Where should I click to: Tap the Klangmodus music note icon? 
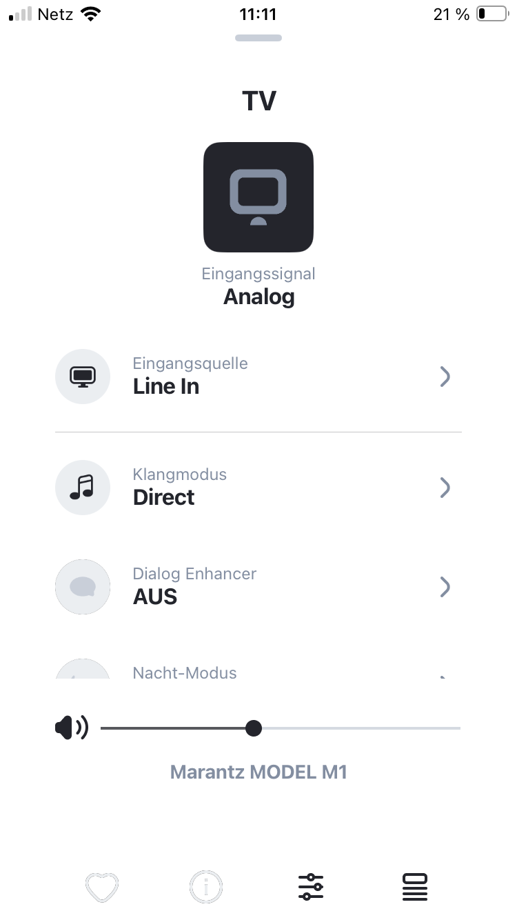(83, 488)
